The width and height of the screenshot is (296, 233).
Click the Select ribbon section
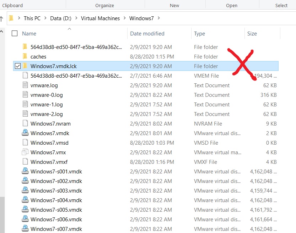tap(281, 5)
